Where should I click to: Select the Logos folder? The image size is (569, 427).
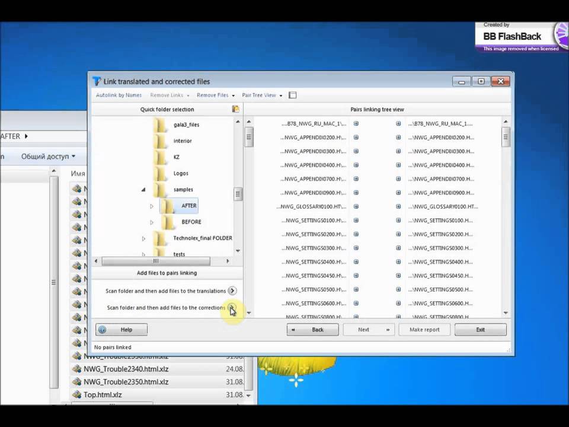coord(181,173)
